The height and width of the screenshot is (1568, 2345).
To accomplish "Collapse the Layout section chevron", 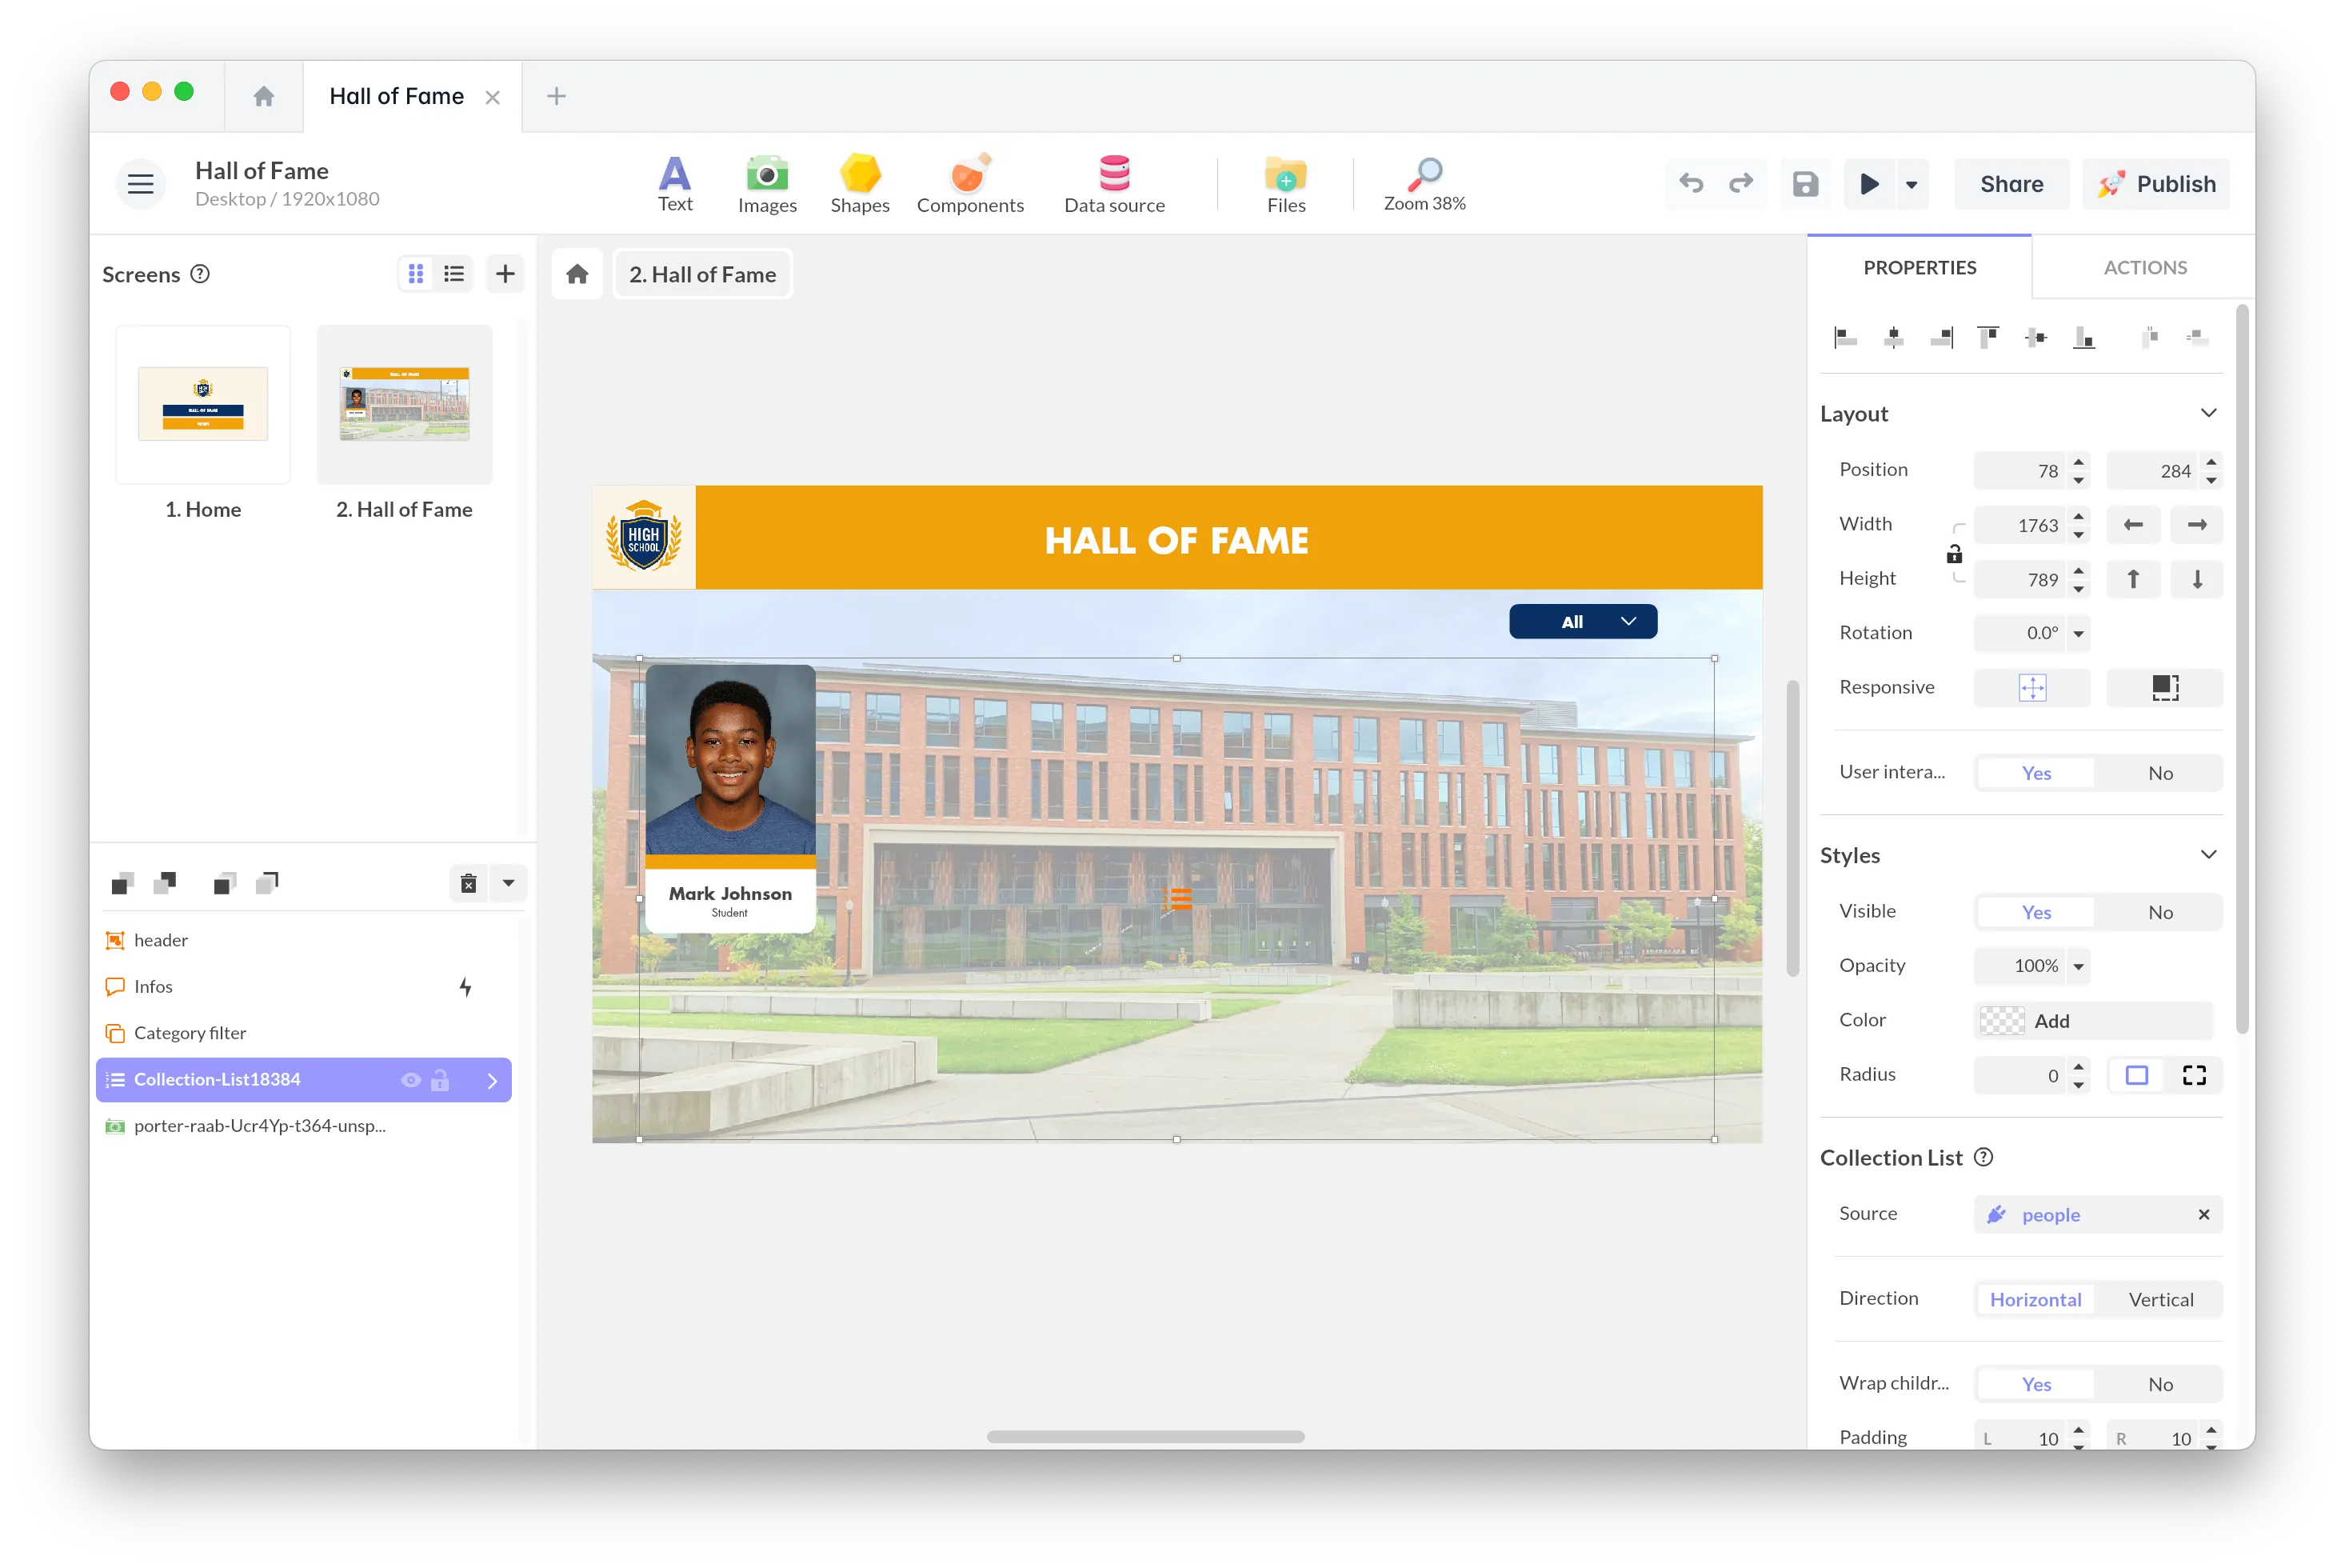I will [2208, 413].
